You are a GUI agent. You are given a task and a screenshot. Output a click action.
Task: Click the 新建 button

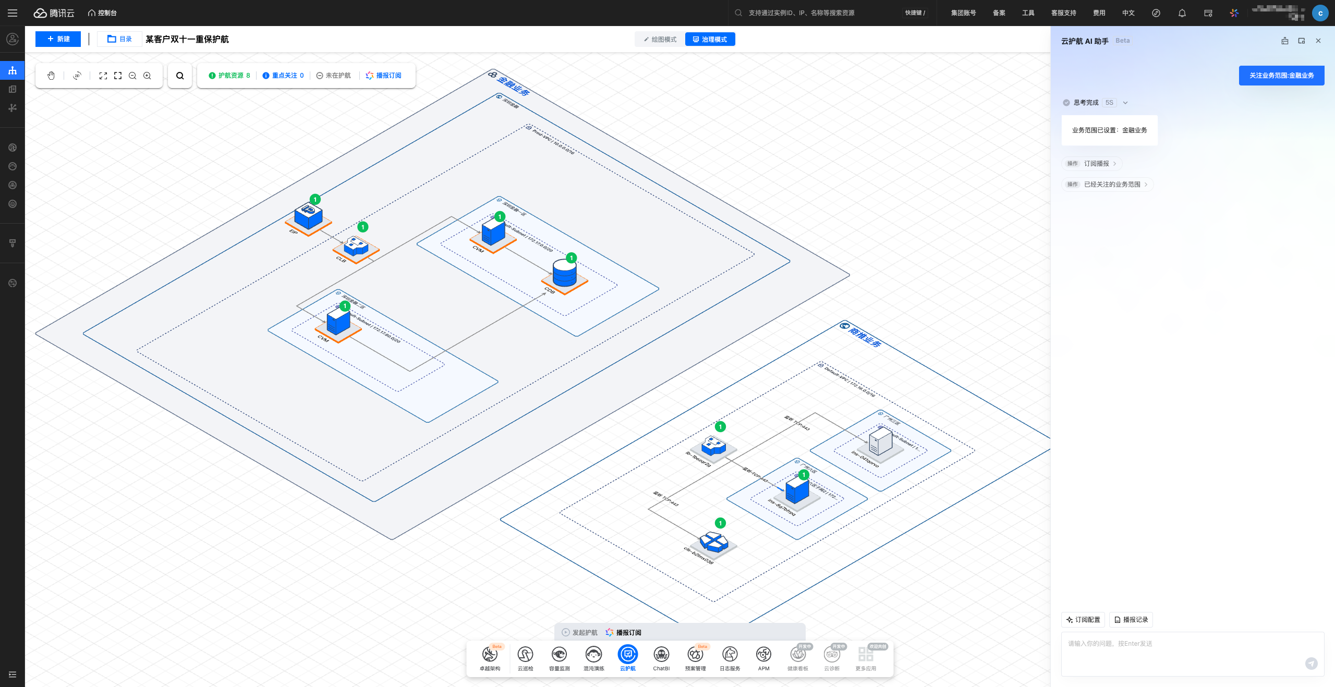point(58,39)
